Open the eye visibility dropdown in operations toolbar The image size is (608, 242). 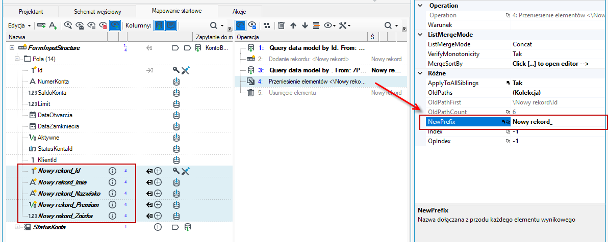pos(330,25)
